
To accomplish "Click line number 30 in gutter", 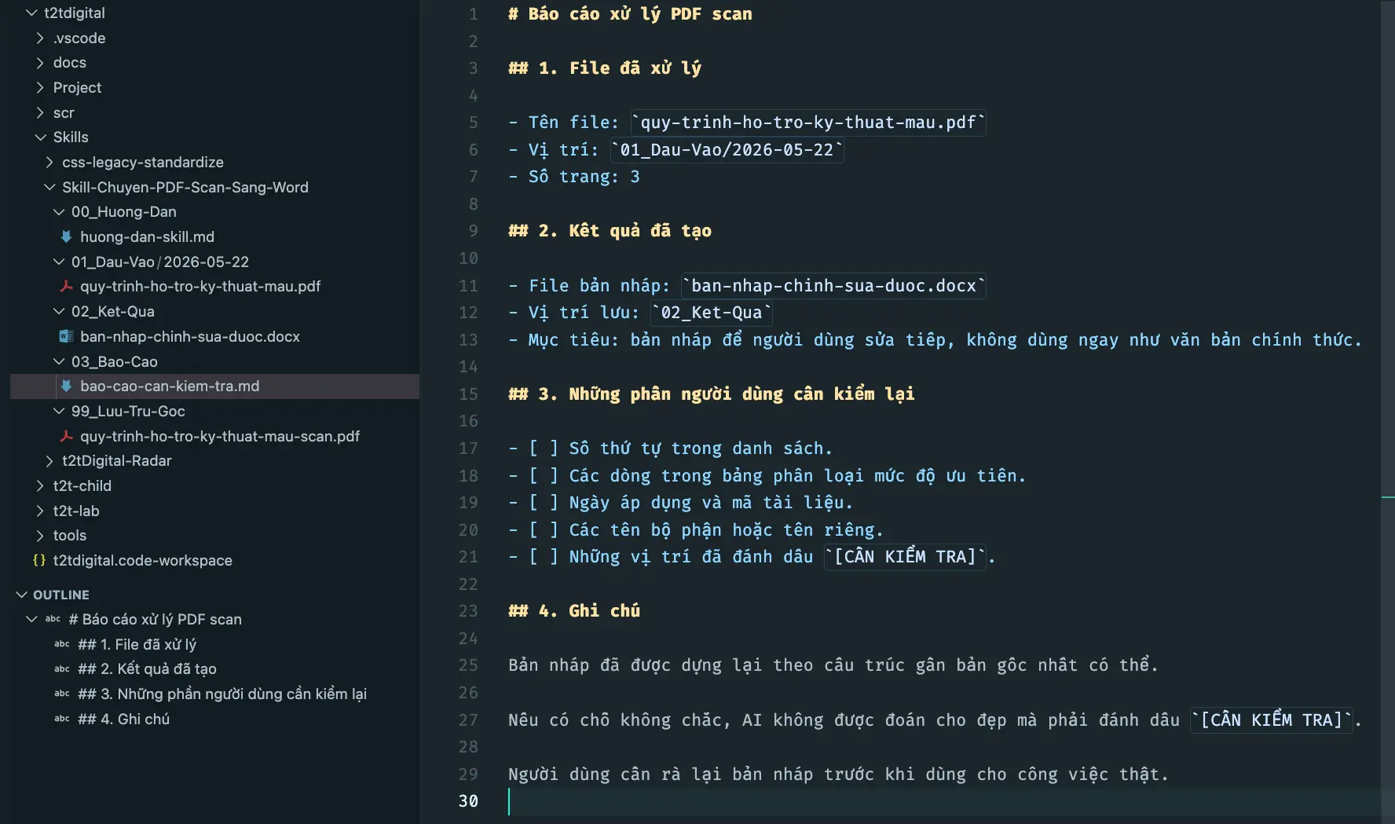I will click(x=468, y=801).
